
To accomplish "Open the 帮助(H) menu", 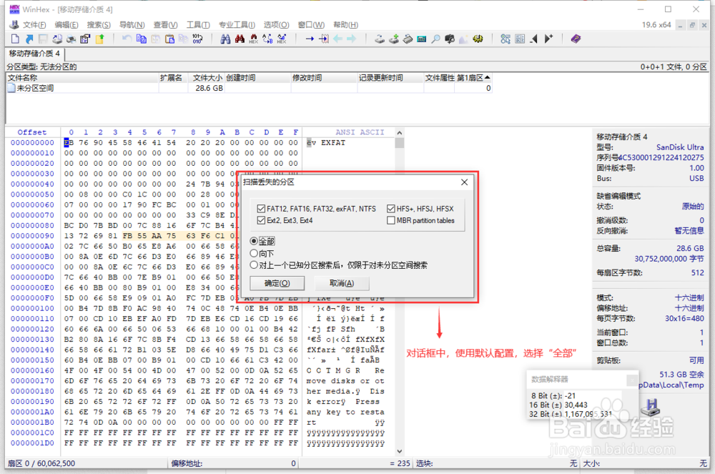I will pos(345,24).
